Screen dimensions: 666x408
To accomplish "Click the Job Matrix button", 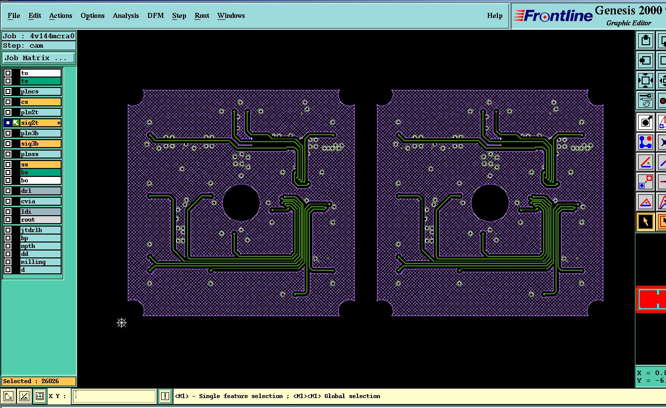I will pos(39,58).
